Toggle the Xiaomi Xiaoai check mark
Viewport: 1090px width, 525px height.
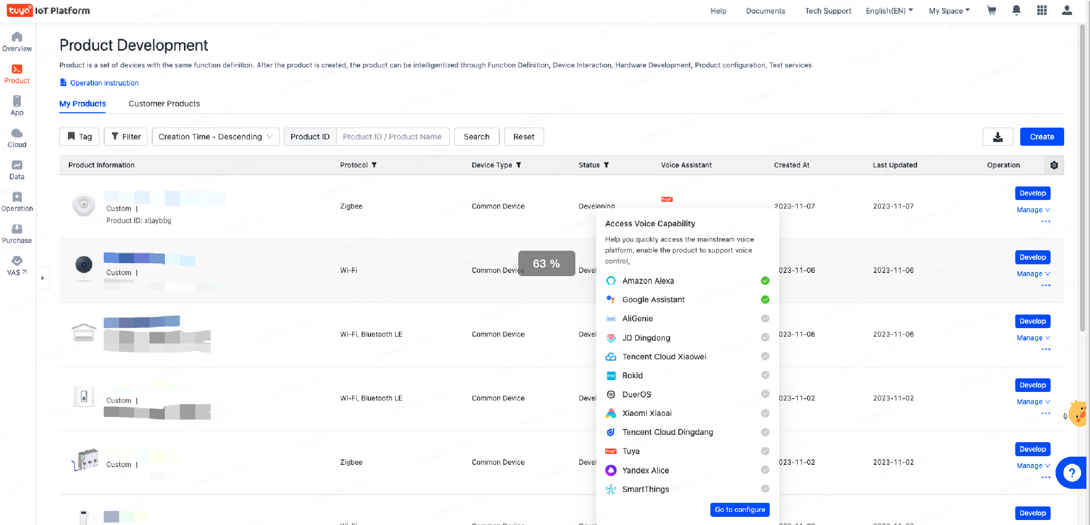(765, 413)
